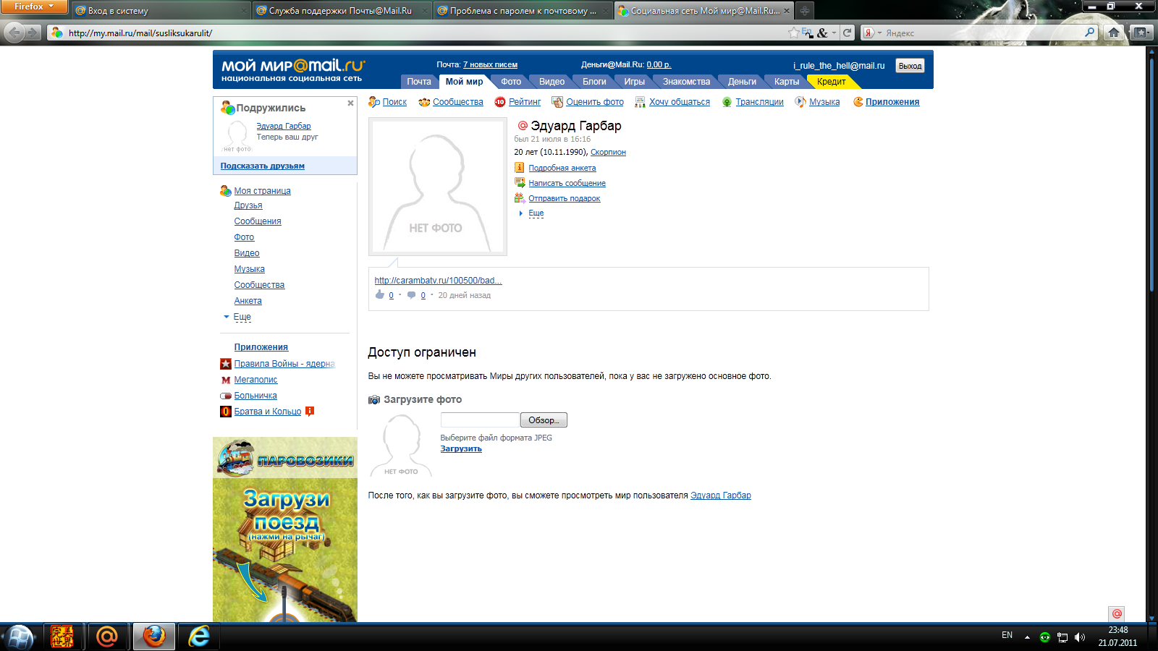Click the large НЕТ ФОТО profile picture

pos(437,187)
